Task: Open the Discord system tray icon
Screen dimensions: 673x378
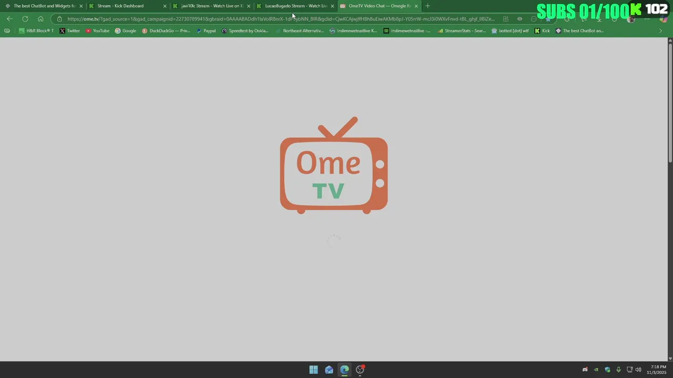Action: [585, 370]
